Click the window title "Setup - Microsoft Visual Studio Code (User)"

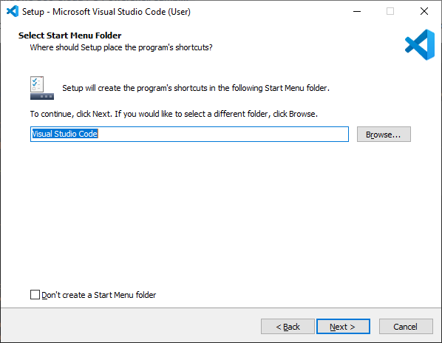(x=106, y=12)
